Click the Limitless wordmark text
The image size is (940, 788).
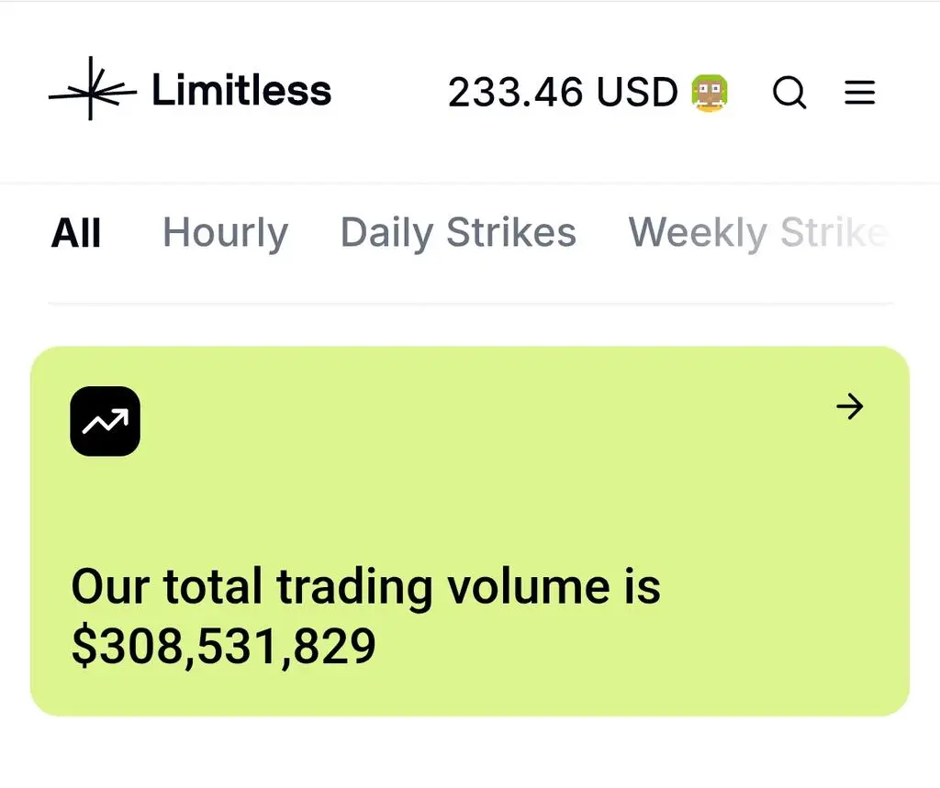click(241, 91)
